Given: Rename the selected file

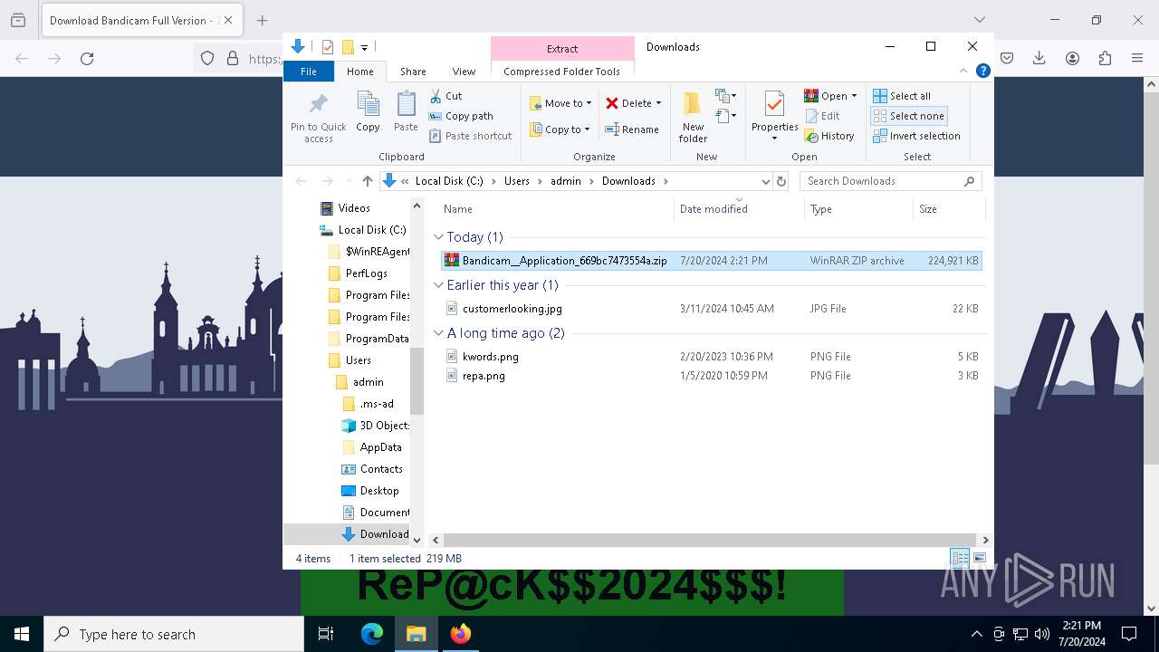Looking at the screenshot, I should coord(632,129).
